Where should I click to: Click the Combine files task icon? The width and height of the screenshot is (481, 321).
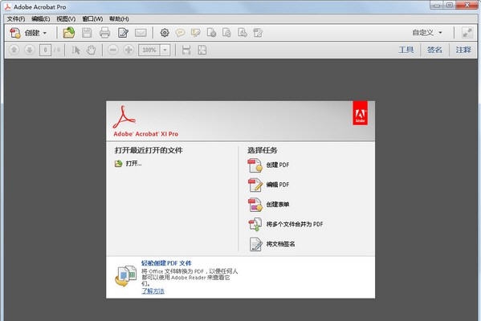(255, 225)
